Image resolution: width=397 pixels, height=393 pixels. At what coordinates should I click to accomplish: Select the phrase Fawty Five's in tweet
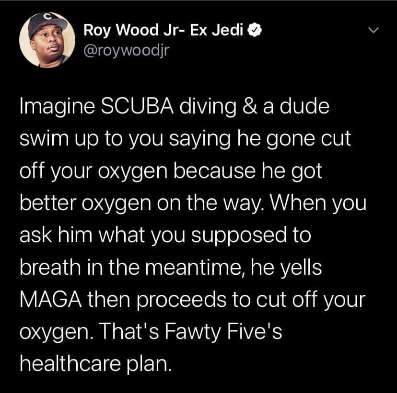coord(223,331)
